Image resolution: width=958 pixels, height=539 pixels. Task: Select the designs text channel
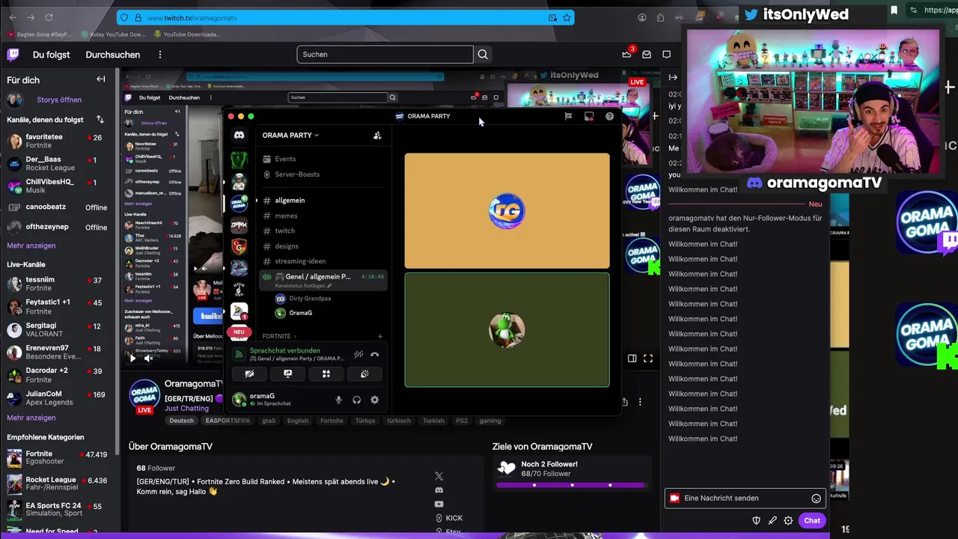click(x=287, y=246)
